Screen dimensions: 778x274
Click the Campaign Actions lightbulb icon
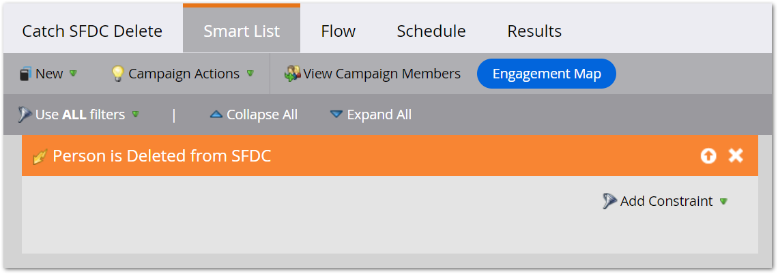(x=119, y=74)
